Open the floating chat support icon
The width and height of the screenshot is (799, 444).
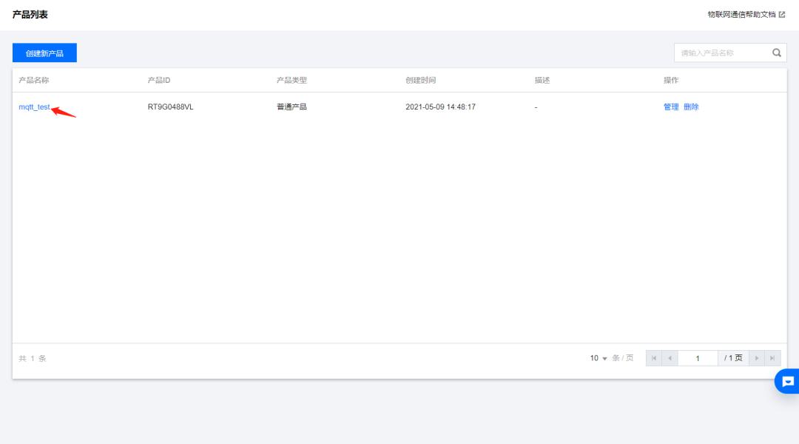coord(787,381)
